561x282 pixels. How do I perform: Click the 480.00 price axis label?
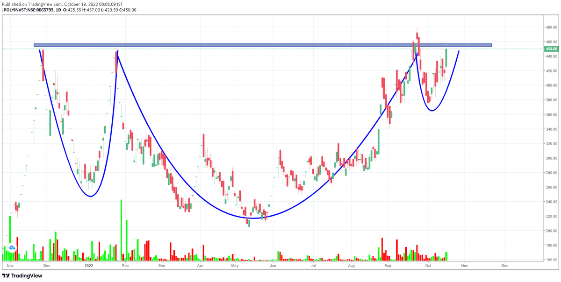tap(552, 27)
